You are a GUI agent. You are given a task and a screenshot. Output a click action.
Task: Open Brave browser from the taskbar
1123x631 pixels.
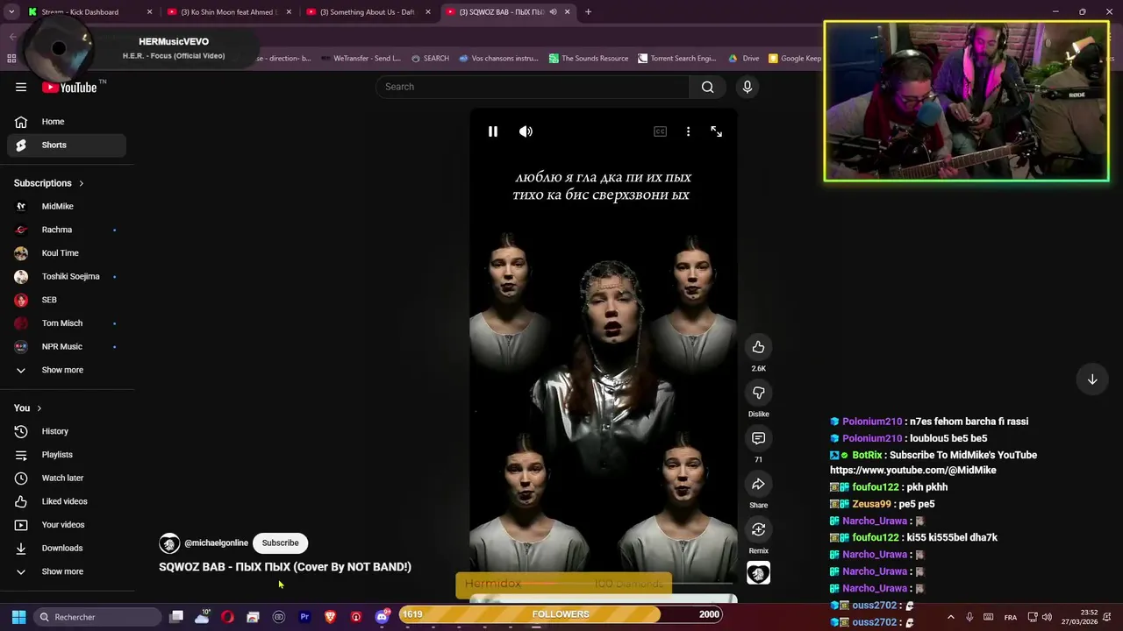tap(330, 617)
